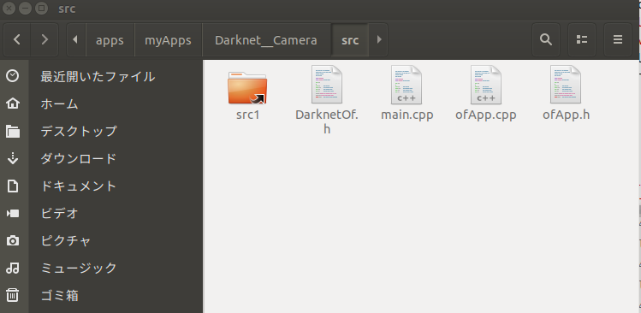Switch to list view with the view toggle
The image size is (641, 313).
582,39
